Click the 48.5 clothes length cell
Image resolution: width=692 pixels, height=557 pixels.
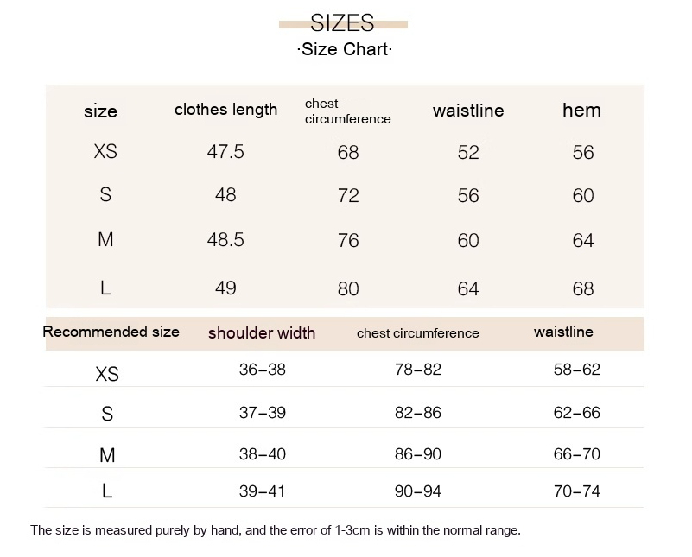225,239
